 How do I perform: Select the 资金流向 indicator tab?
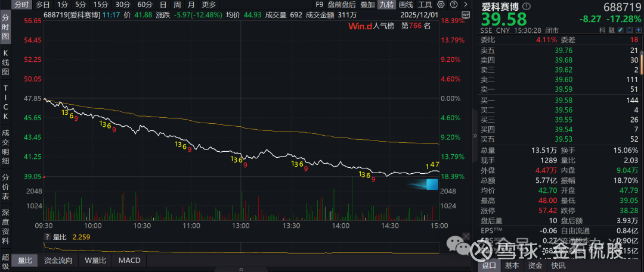point(58,260)
